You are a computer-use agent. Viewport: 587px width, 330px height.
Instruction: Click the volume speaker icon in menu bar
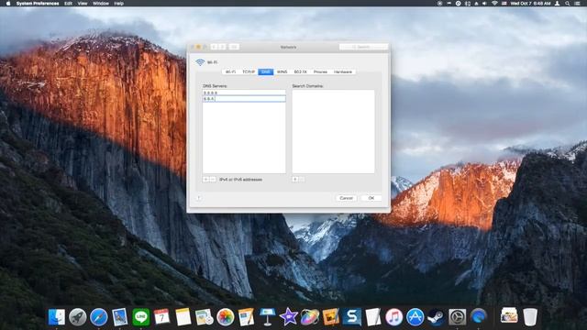coord(484,4)
